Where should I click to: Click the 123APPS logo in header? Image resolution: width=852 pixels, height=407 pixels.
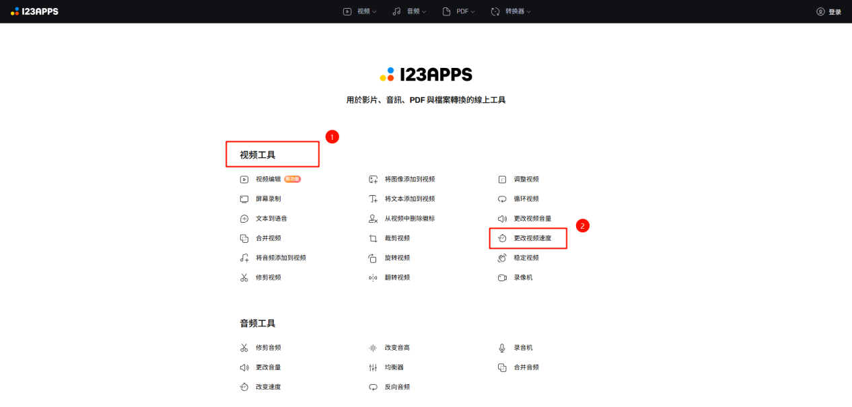34,11
